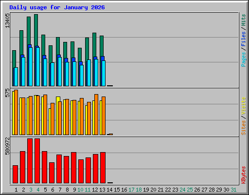Click green day 18 axis label

coord(139,190)
